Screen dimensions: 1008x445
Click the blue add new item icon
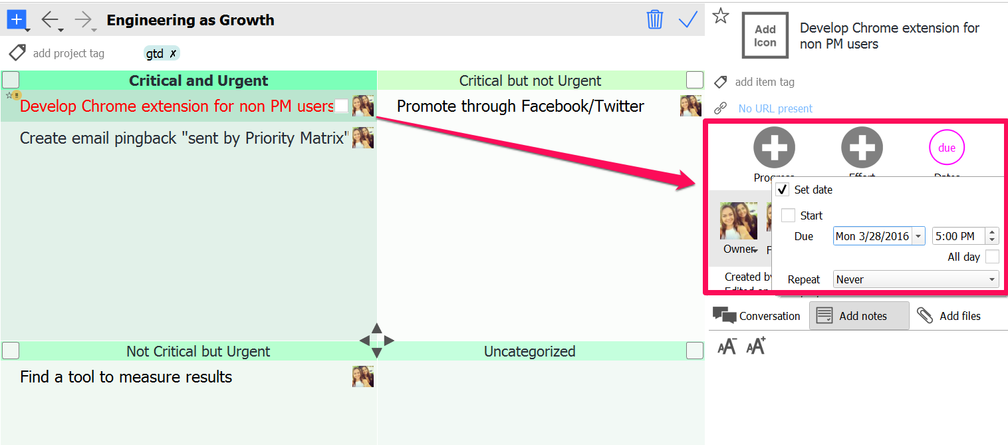(16, 19)
